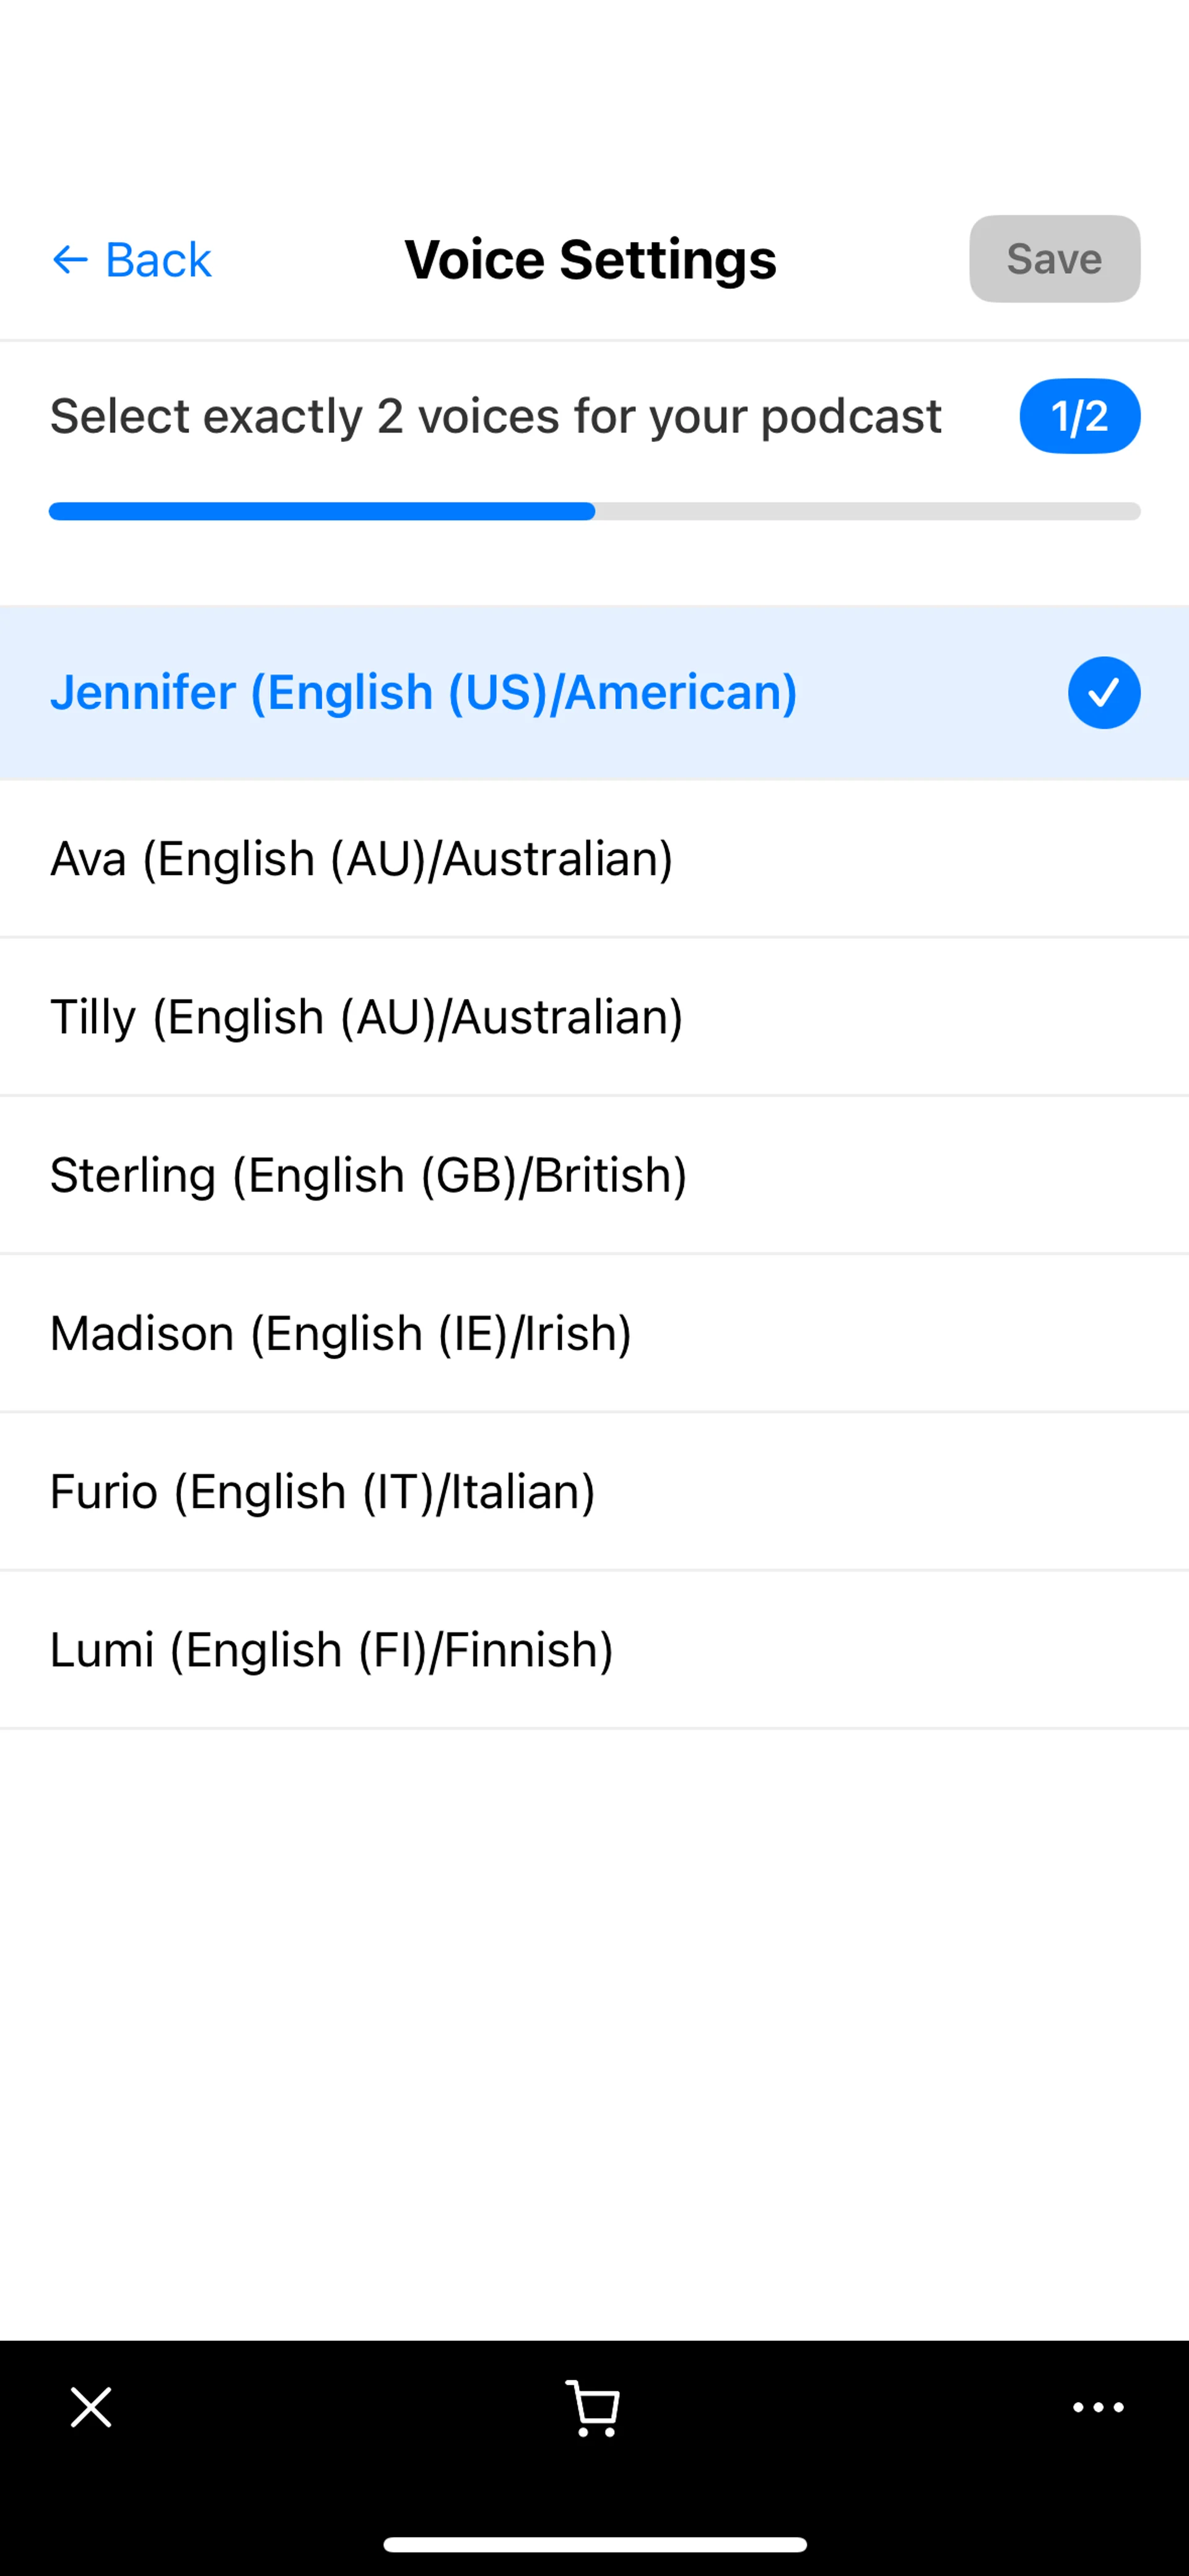Go back via the Back link

point(158,260)
